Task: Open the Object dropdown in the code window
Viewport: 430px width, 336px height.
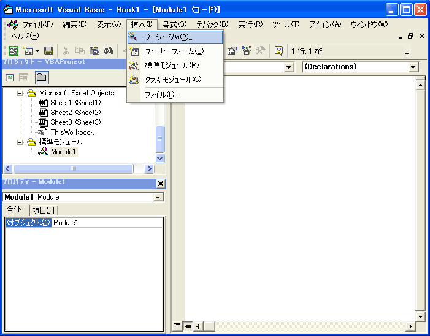Action: pyautogui.click(x=288, y=67)
